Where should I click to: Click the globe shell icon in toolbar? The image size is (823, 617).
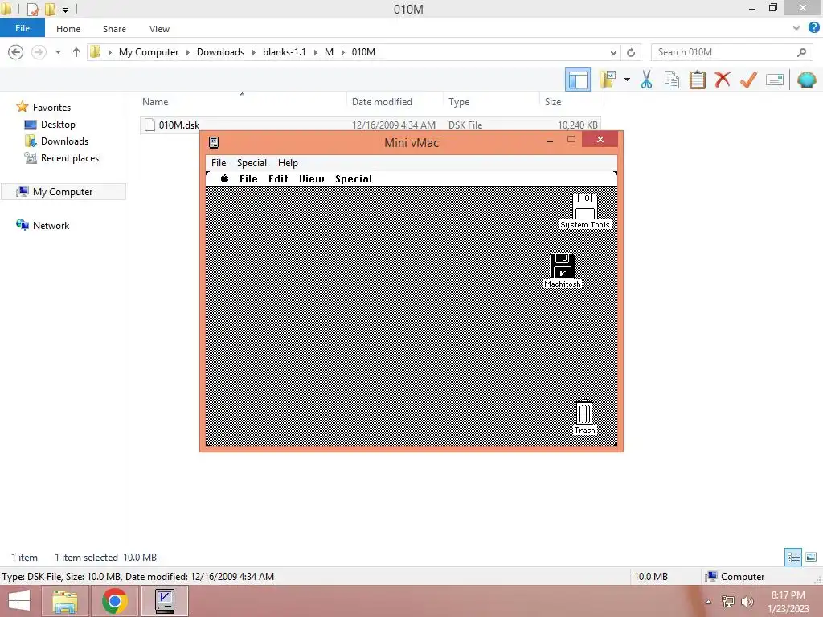click(807, 80)
